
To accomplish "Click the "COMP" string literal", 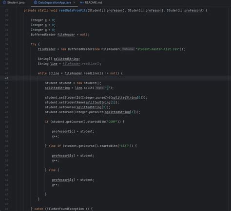I will click(x=112, y=122).
